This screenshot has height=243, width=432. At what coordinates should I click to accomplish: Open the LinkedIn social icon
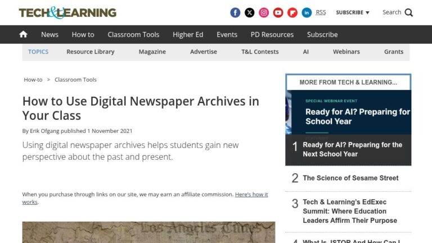(x=307, y=13)
